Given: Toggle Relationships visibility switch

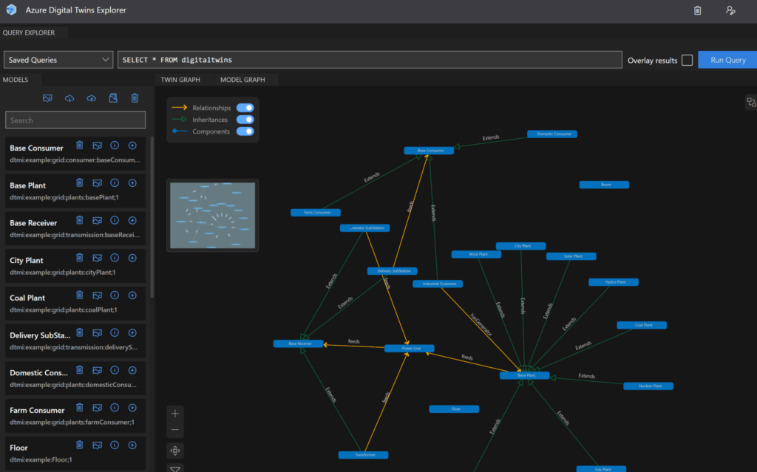Looking at the screenshot, I should pyautogui.click(x=245, y=108).
